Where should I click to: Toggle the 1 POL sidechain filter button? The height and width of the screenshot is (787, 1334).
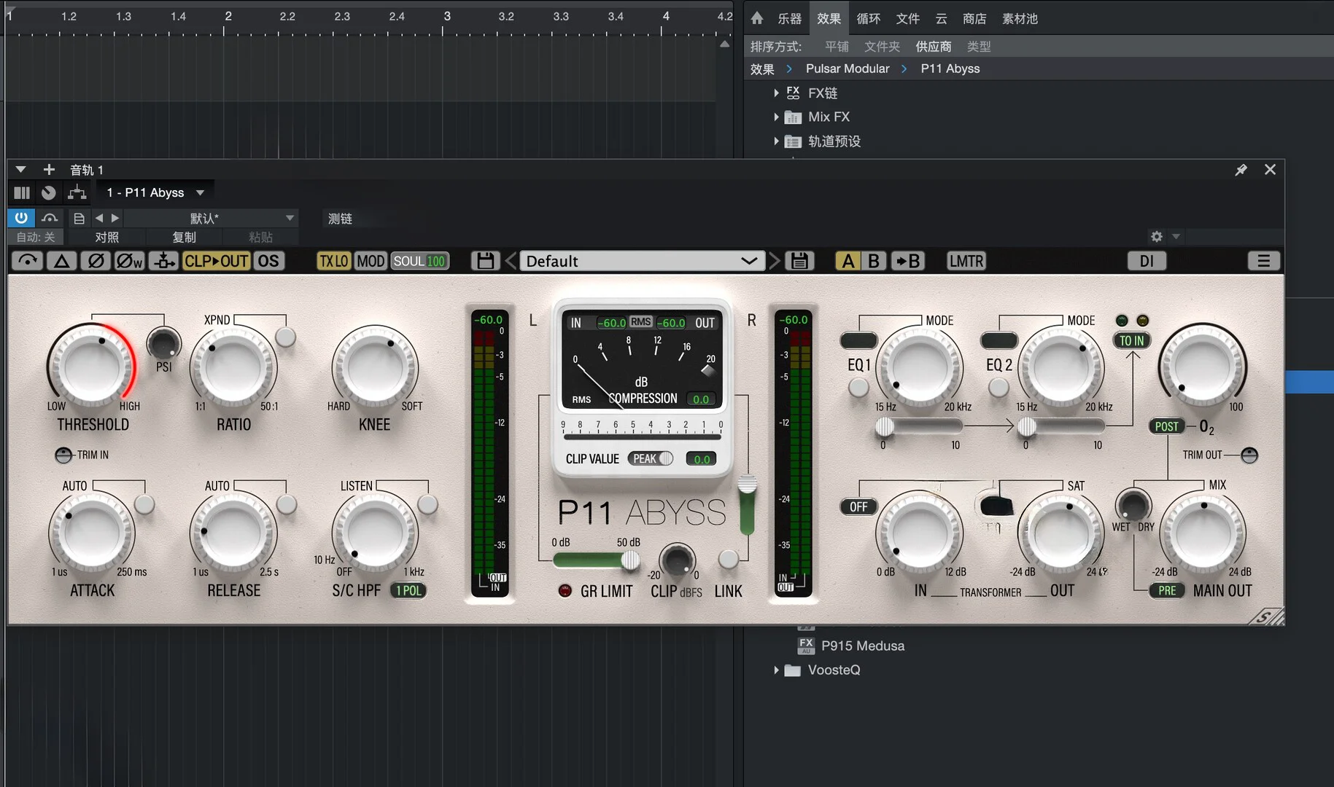[x=408, y=591]
